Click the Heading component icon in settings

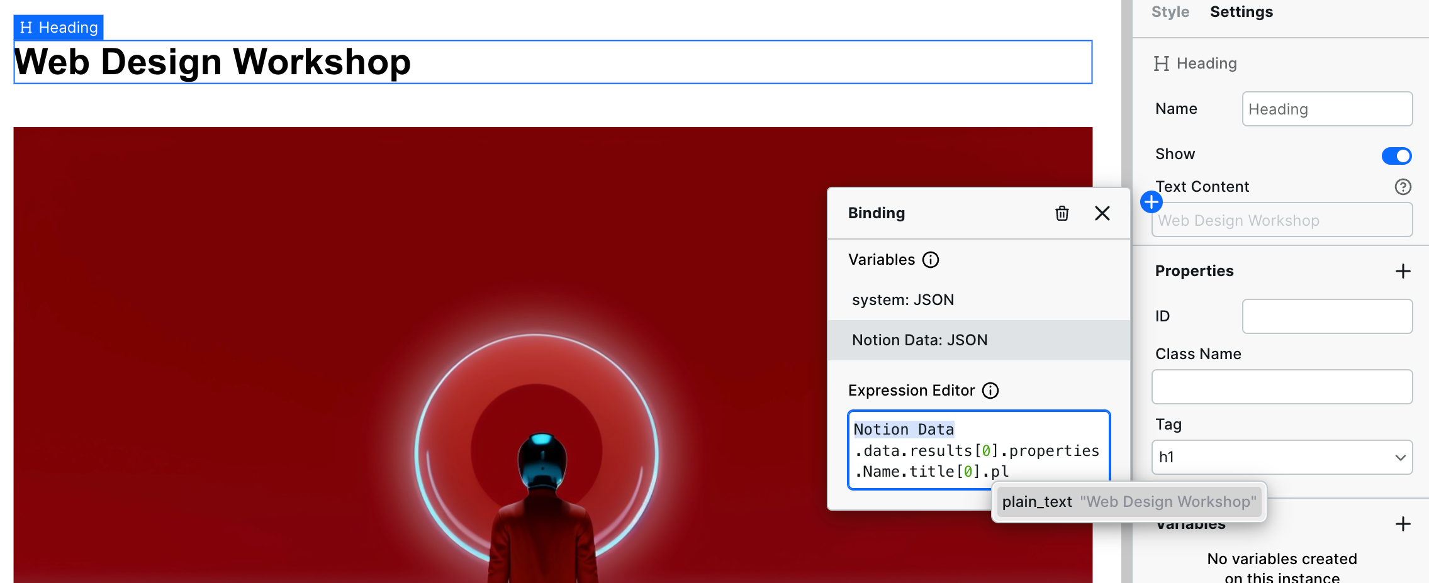[1162, 63]
